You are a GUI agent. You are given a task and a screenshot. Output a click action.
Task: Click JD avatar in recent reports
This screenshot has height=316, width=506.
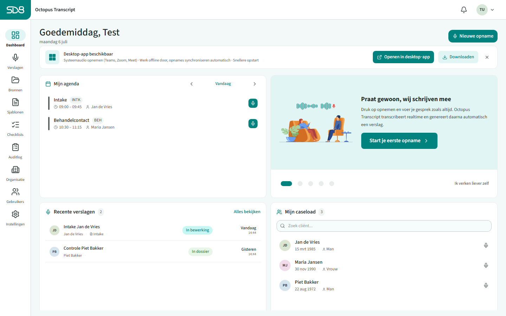(x=54, y=230)
